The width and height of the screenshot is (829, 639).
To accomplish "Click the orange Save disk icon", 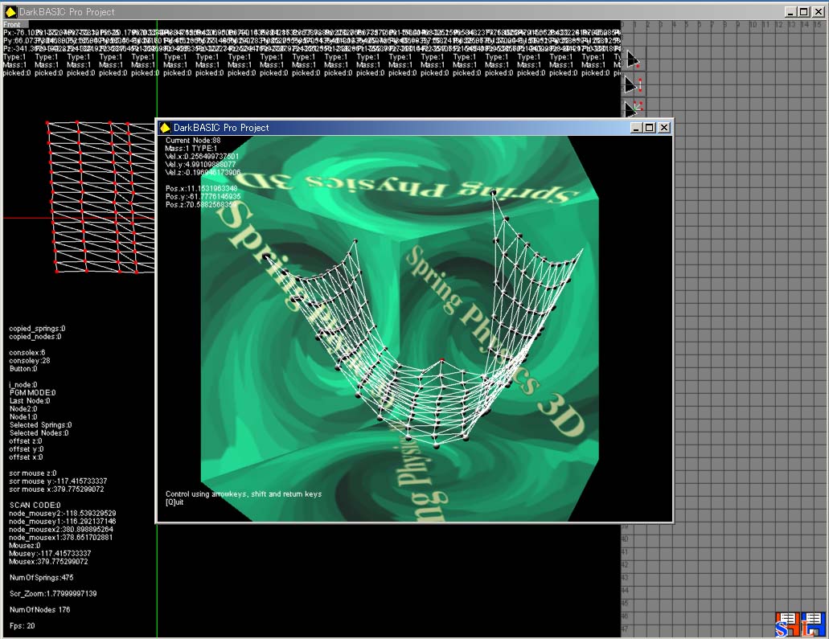I will 788,624.
